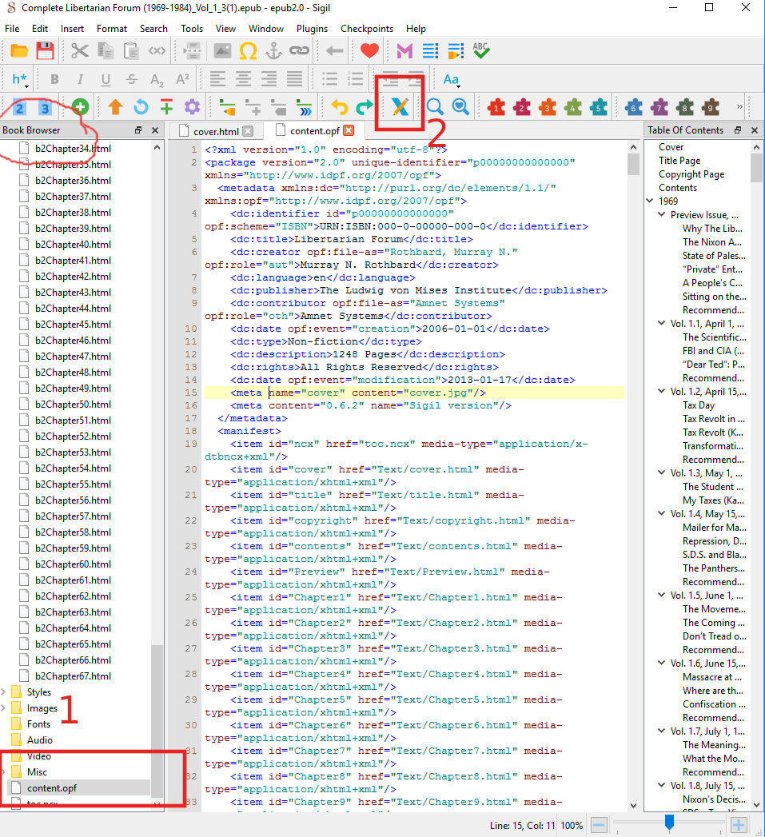Run spellcheck with the ABC checkmark icon
This screenshot has width=765, height=837.
tap(481, 51)
